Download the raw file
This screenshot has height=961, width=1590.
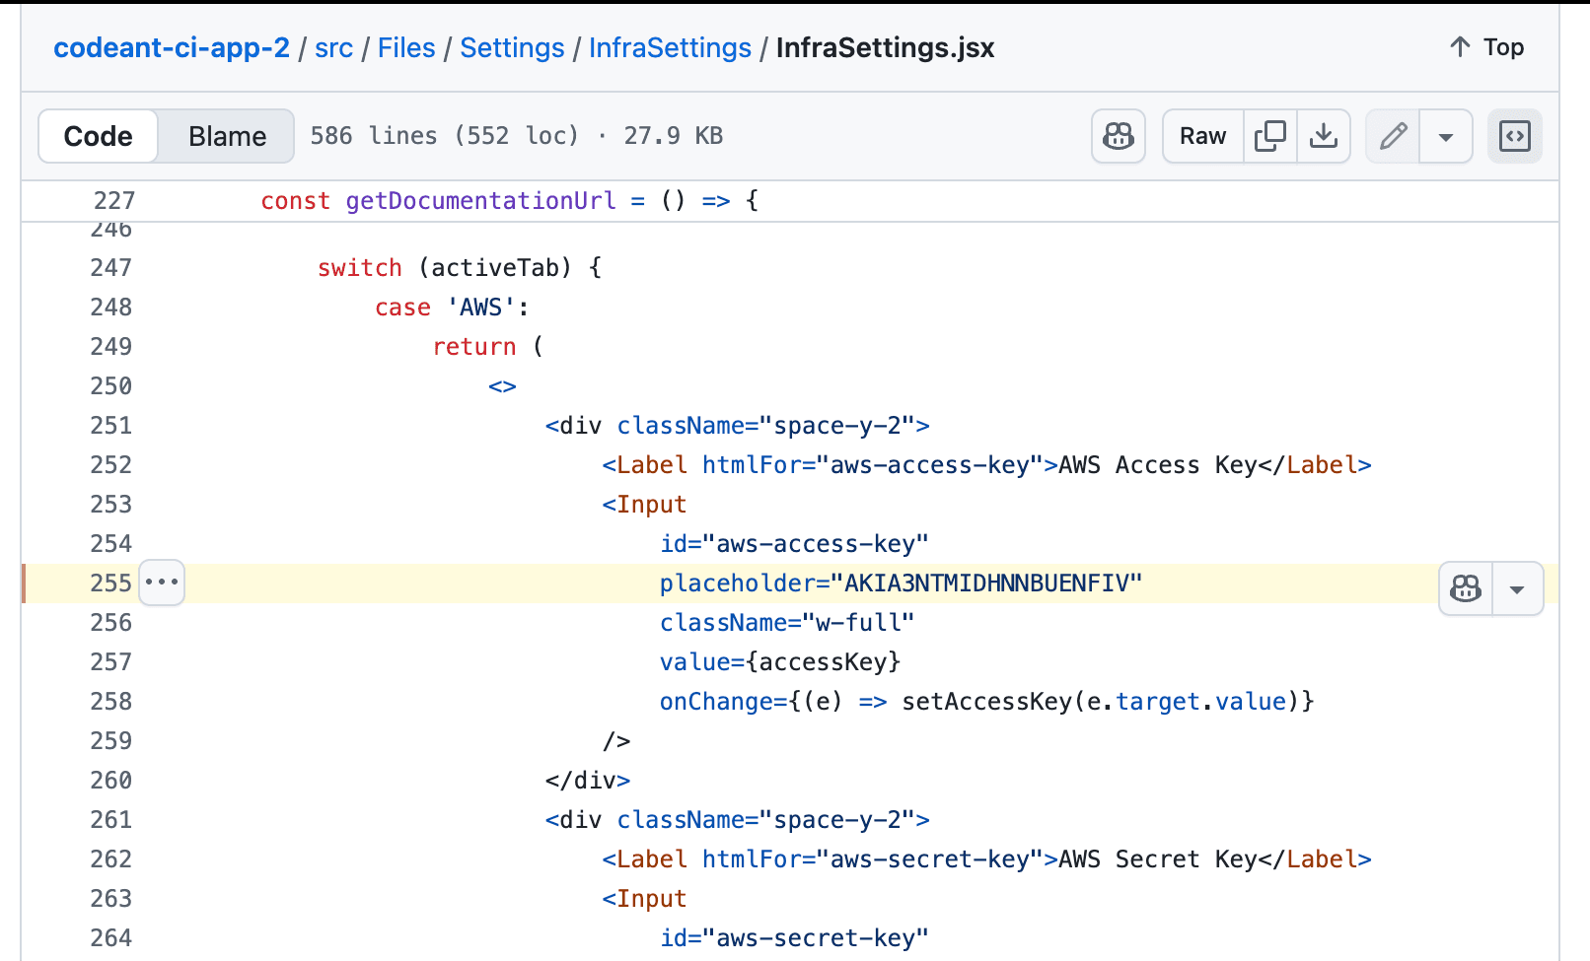tap(1324, 136)
